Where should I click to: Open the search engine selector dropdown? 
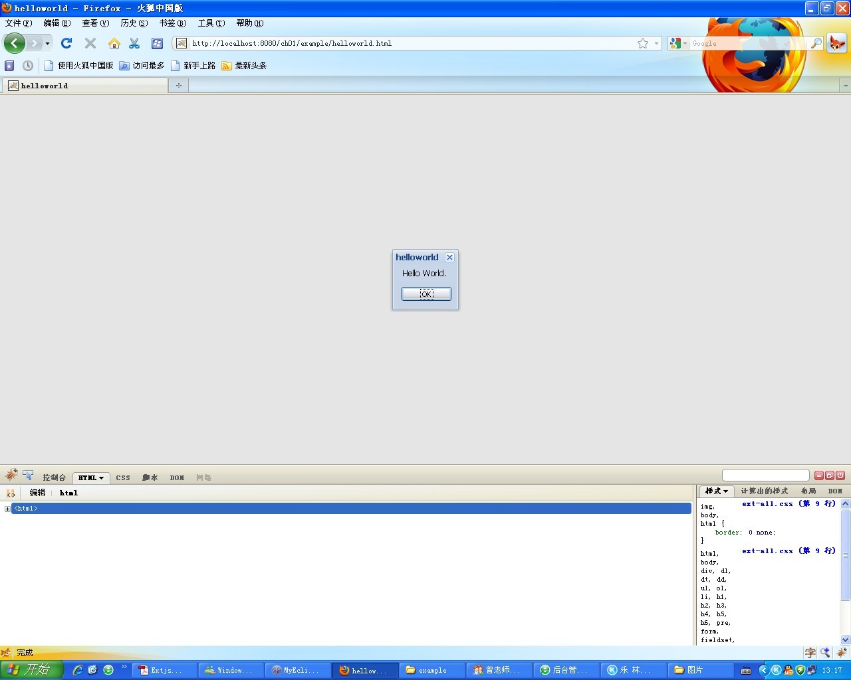(679, 43)
